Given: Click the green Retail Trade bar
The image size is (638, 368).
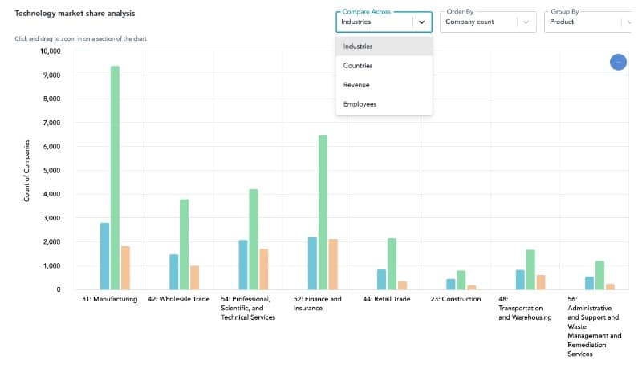Looking at the screenshot, I should click(392, 263).
